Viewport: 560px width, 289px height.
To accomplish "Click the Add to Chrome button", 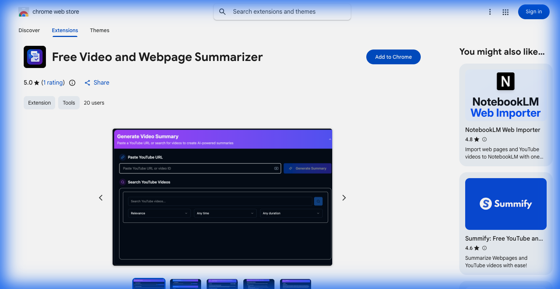I will click(x=393, y=57).
